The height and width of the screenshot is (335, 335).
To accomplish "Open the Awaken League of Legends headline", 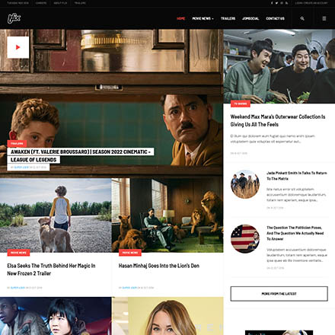I will click(x=81, y=155).
